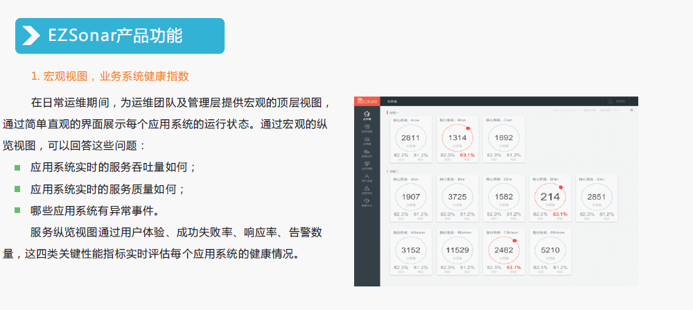
Task: Click the first group header with red marker
Action: 393,112
